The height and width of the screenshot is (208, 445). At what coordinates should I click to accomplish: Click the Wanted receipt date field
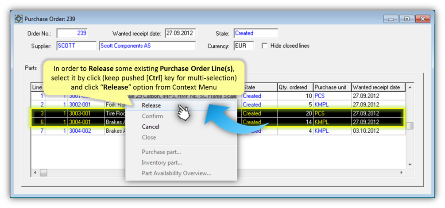[x=180, y=33]
